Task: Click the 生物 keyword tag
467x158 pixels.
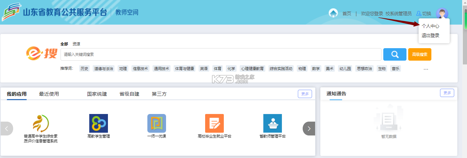Action: pos(382,69)
